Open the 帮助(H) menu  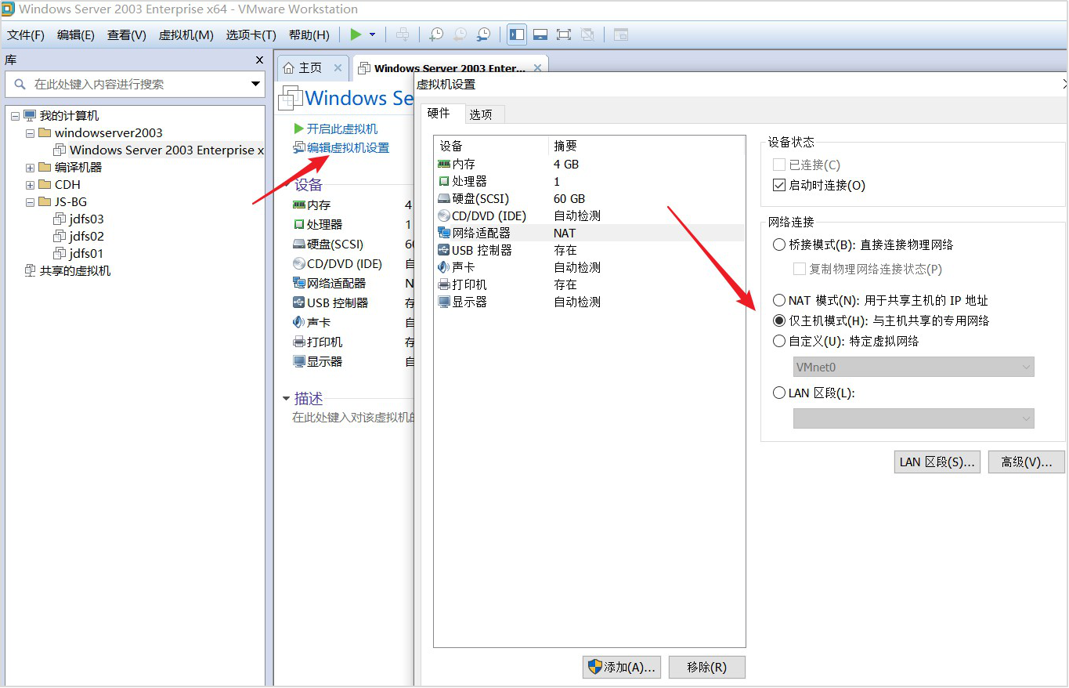pyautogui.click(x=309, y=35)
